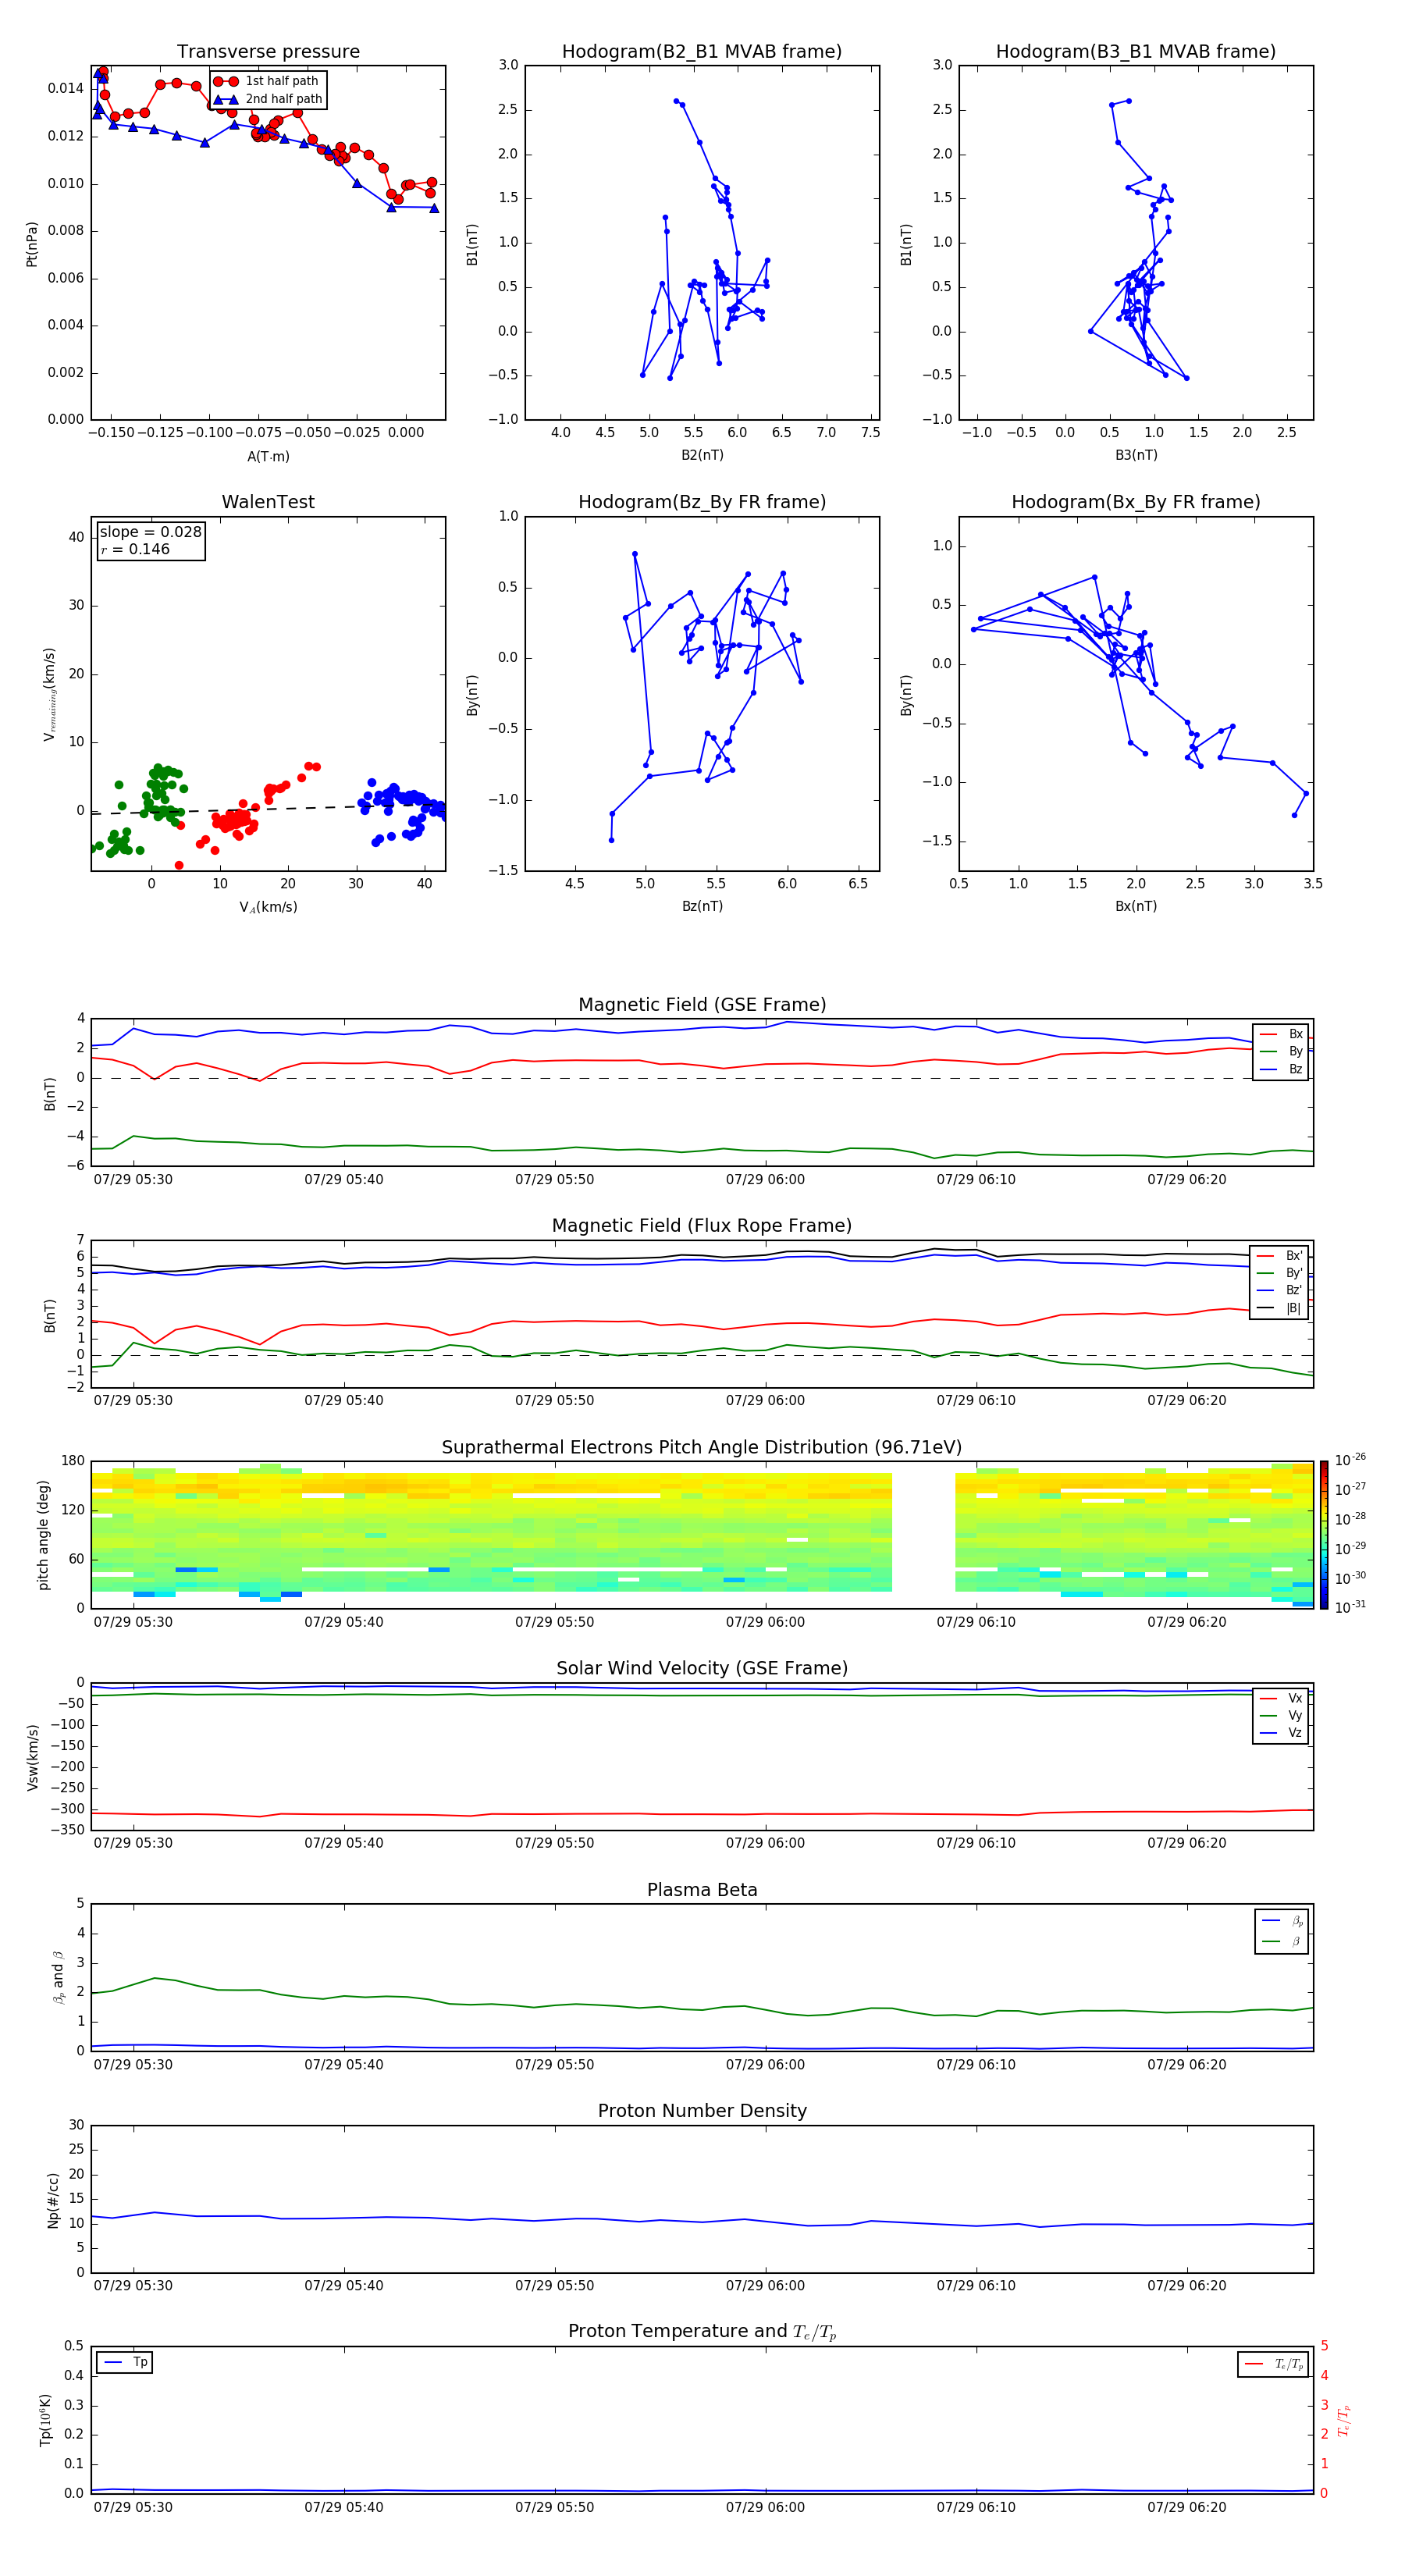Image resolution: width=1405 pixels, height=2576 pixels.
Task: Select the Vz entry in velocity legend
Action: (1281, 1733)
